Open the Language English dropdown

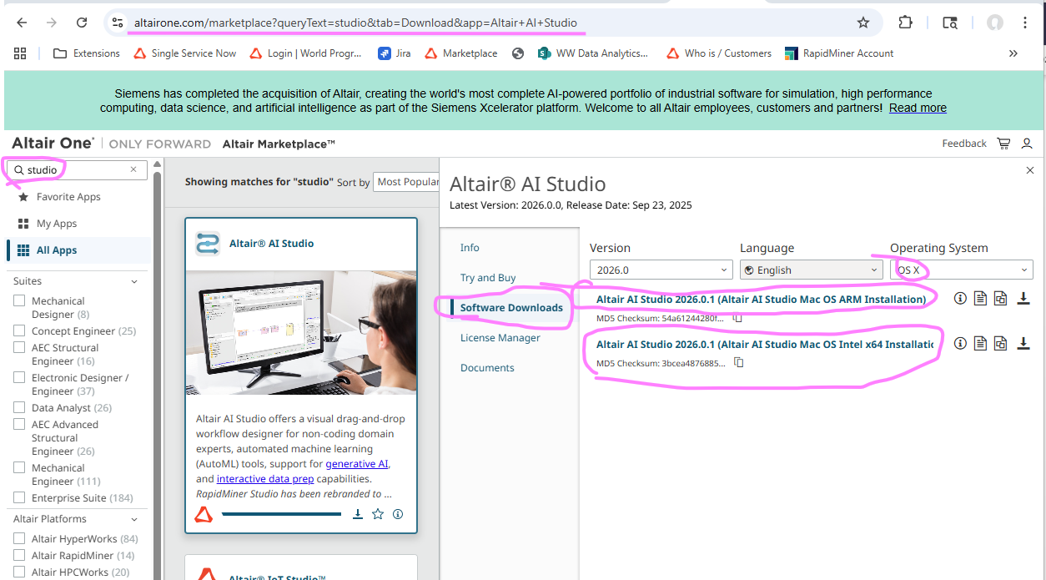click(812, 270)
